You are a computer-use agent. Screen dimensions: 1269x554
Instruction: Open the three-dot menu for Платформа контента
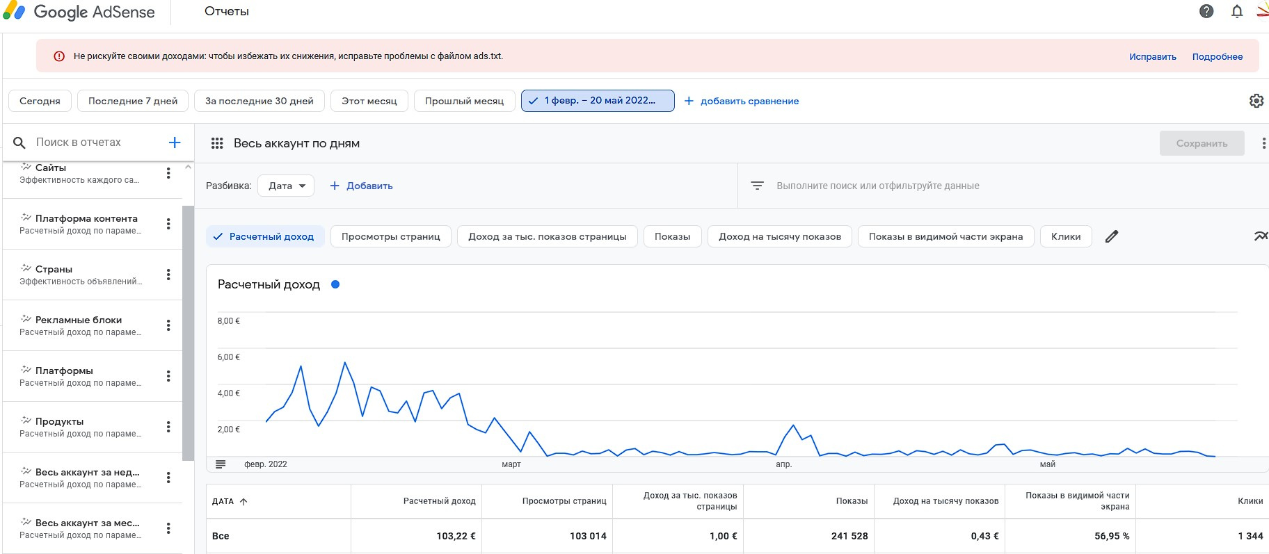coord(168,224)
